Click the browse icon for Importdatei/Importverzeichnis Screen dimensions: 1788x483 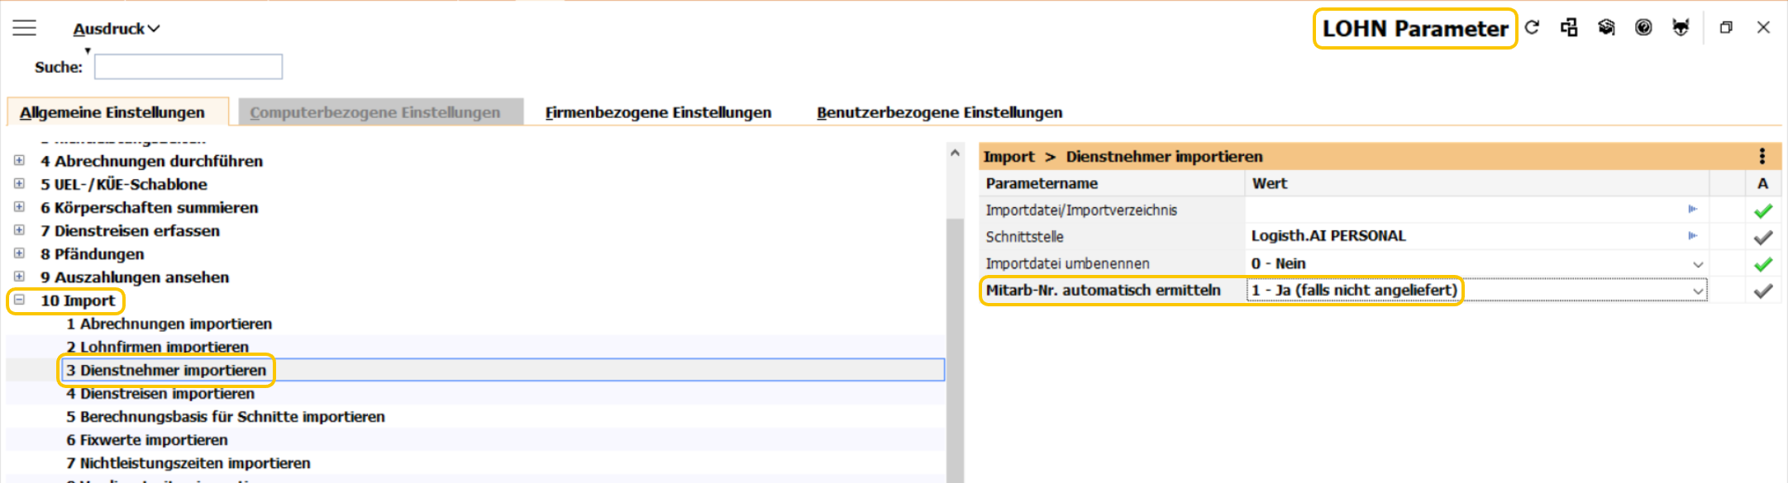coord(1692,210)
